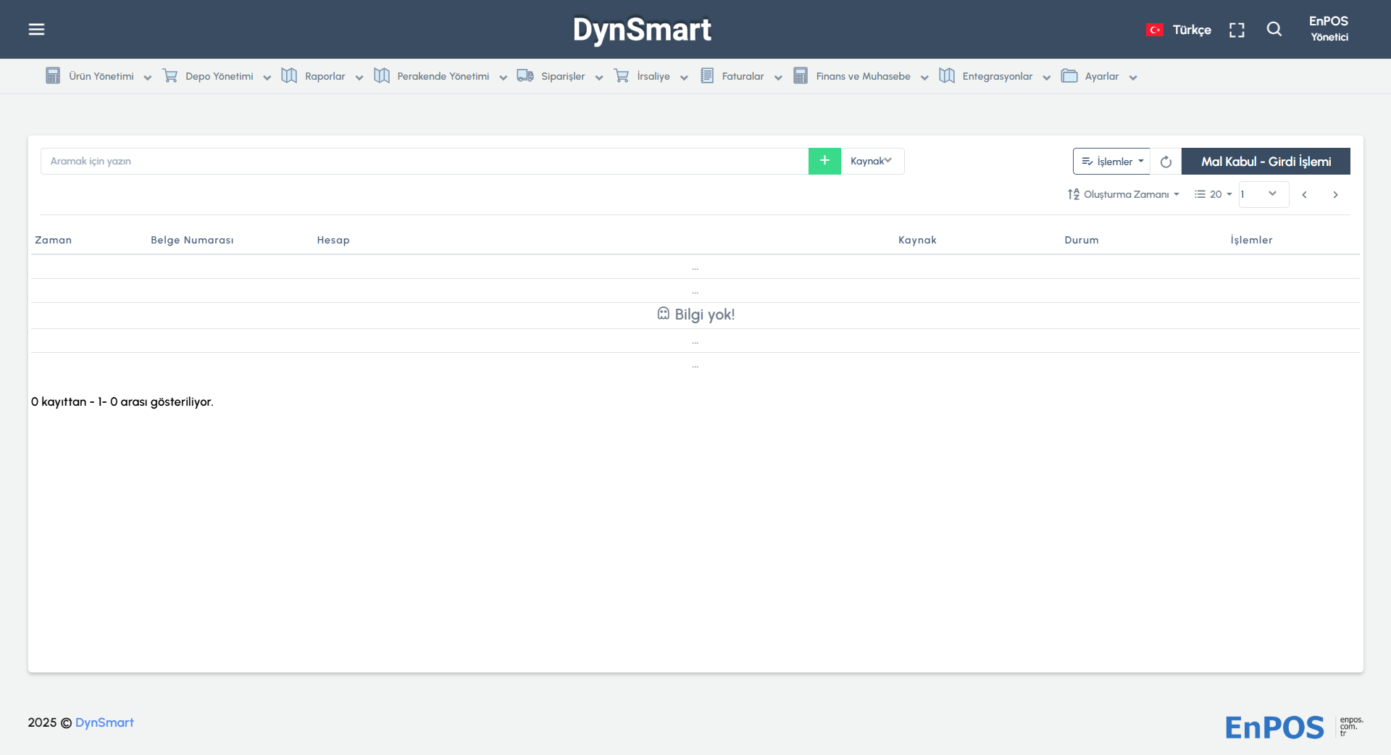This screenshot has height=755, width=1391.
Task: Click into the Aramak için yazın search field
Action: [424, 161]
